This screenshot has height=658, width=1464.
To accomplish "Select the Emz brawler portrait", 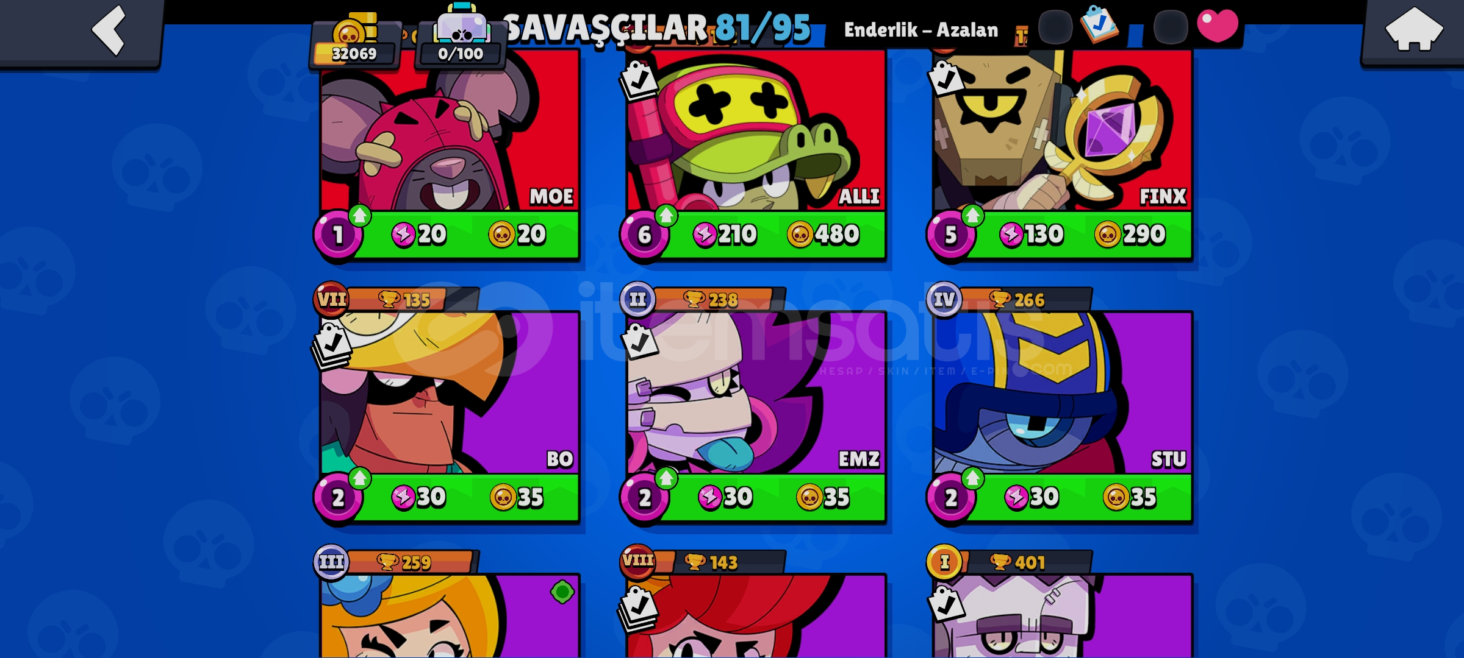I will (x=756, y=393).
